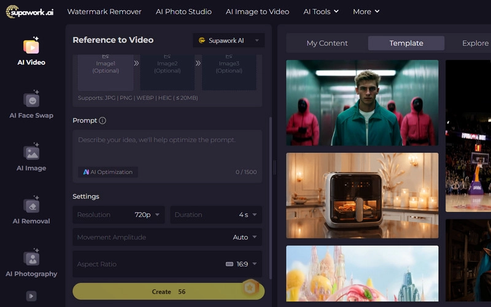Upload to the Image3 (Optional) slot
Image resolution: width=491 pixels, height=307 pixels.
(229, 72)
